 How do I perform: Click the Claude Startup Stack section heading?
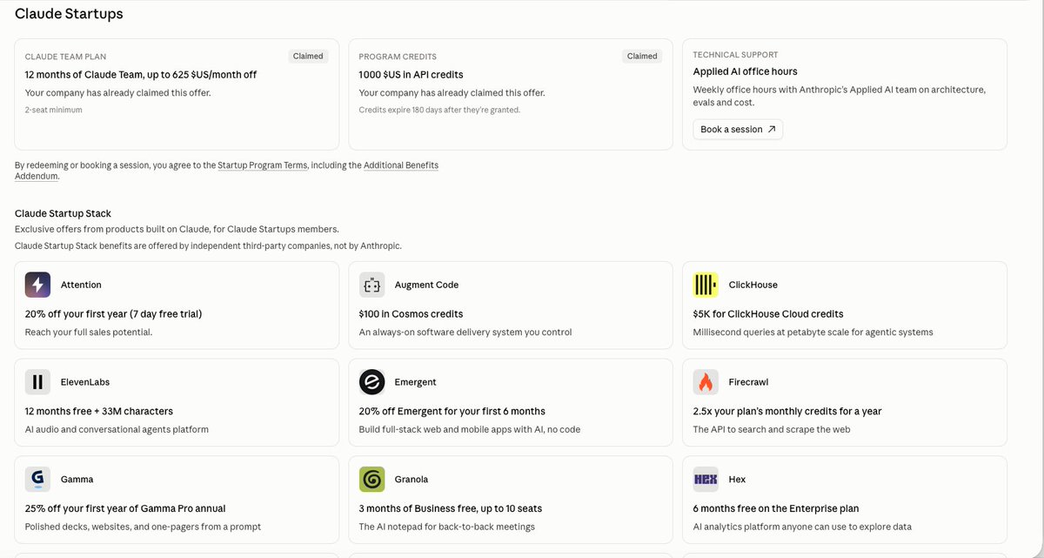point(63,213)
